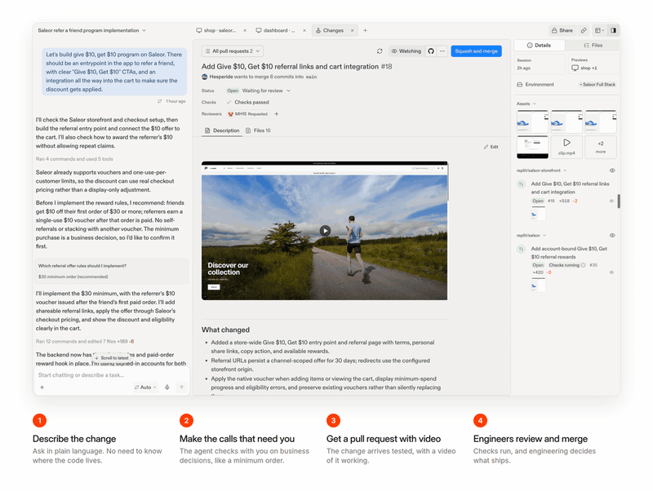Toggle small eye icon on PR #18 row

(611, 201)
